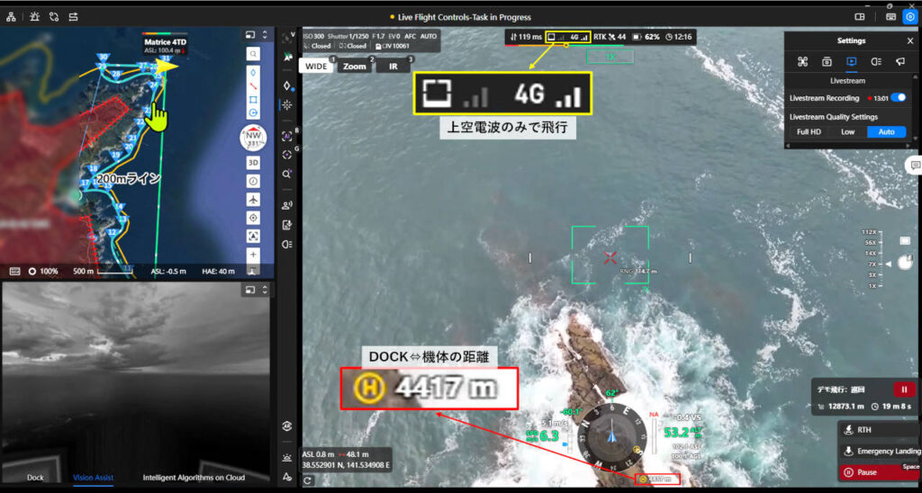Open camera payload tab in Settings panel
The height and width of the screenshot is (493, 922).
click(x=827, y=62)
